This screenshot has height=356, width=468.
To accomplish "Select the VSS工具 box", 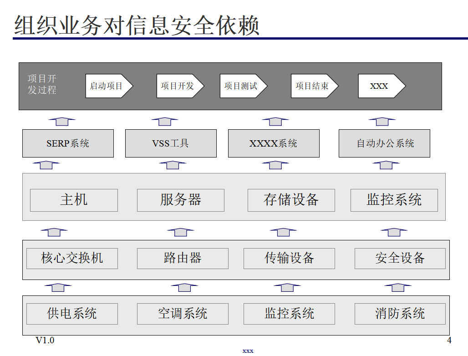I will (x=171, y=143).
